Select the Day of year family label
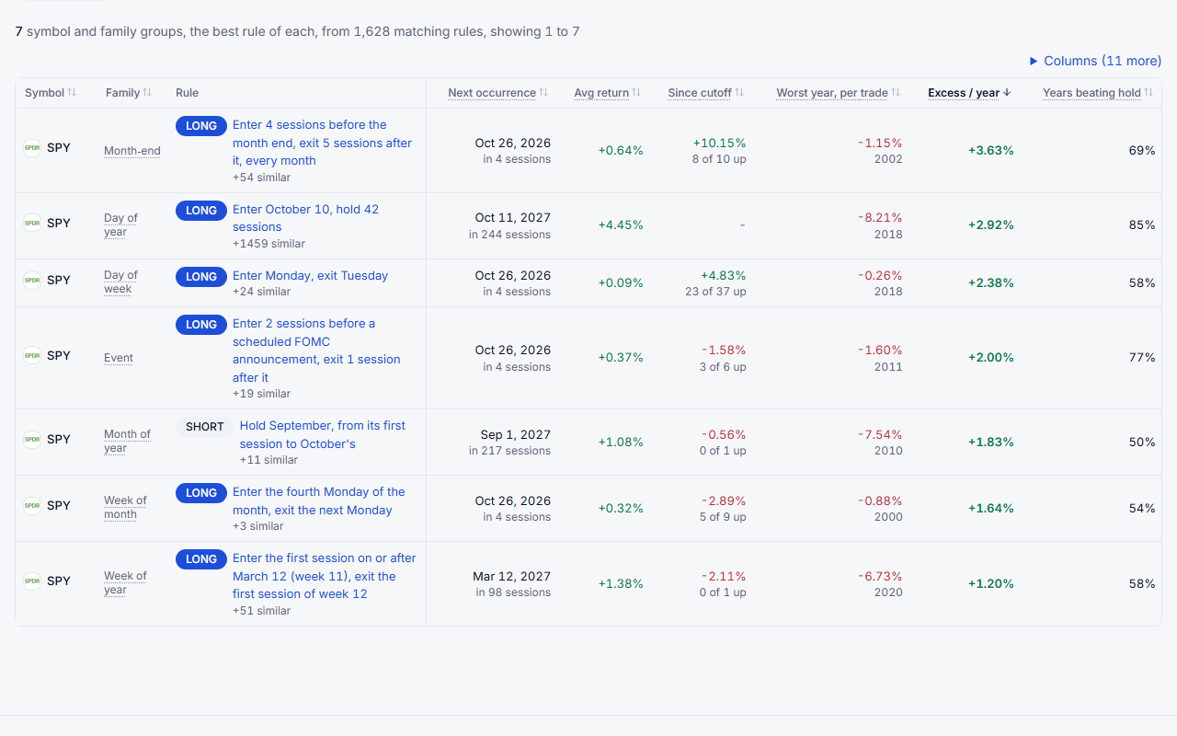 tap(120, 224)
